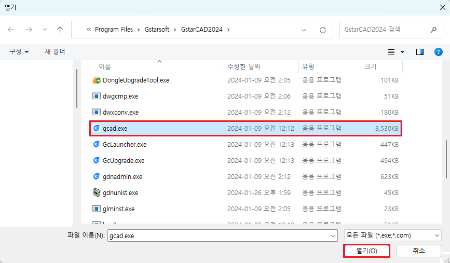
Task: Open help with the question mark icon
Action: coord(438,52)
